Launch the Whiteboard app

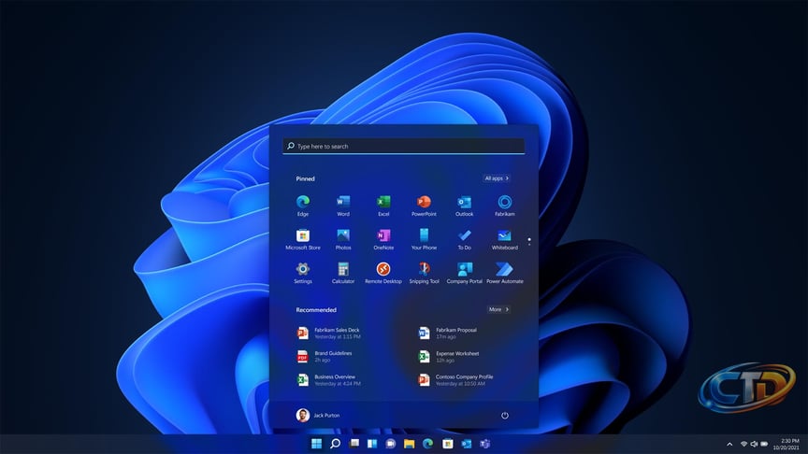(x=504, y=239)
